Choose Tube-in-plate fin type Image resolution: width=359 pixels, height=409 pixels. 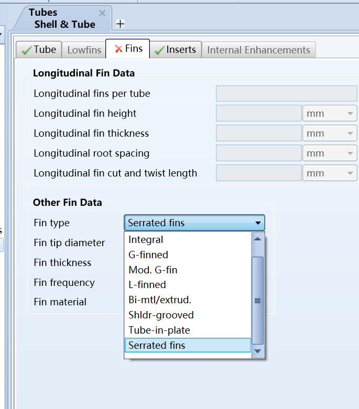point(159,330)
